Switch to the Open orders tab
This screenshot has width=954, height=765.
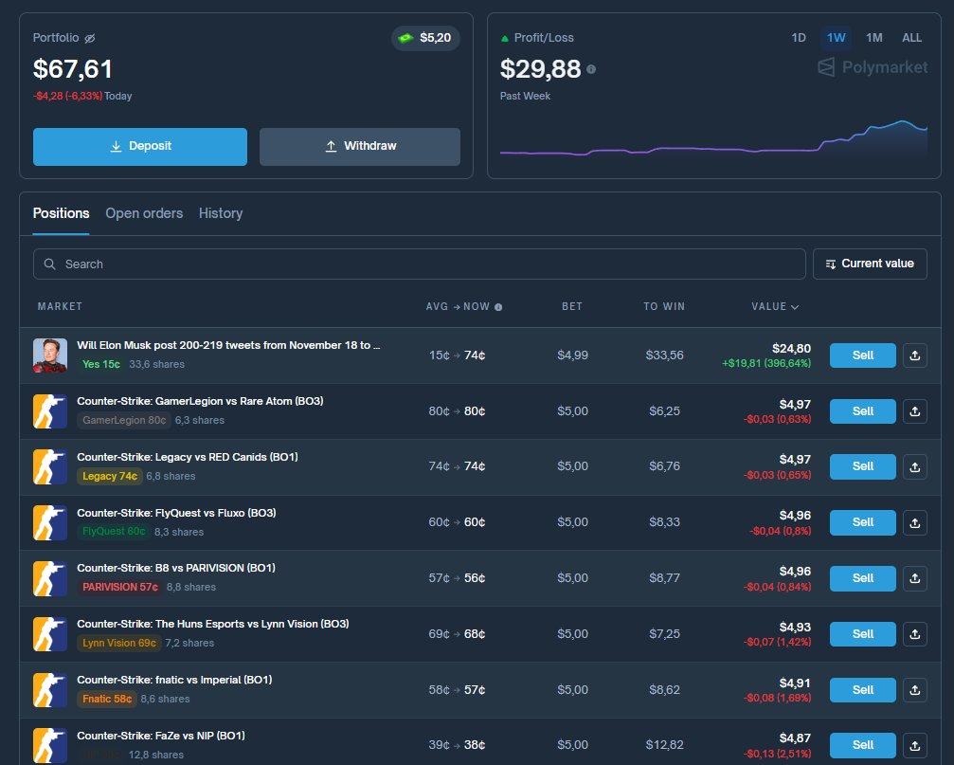(x=144, y=213)
